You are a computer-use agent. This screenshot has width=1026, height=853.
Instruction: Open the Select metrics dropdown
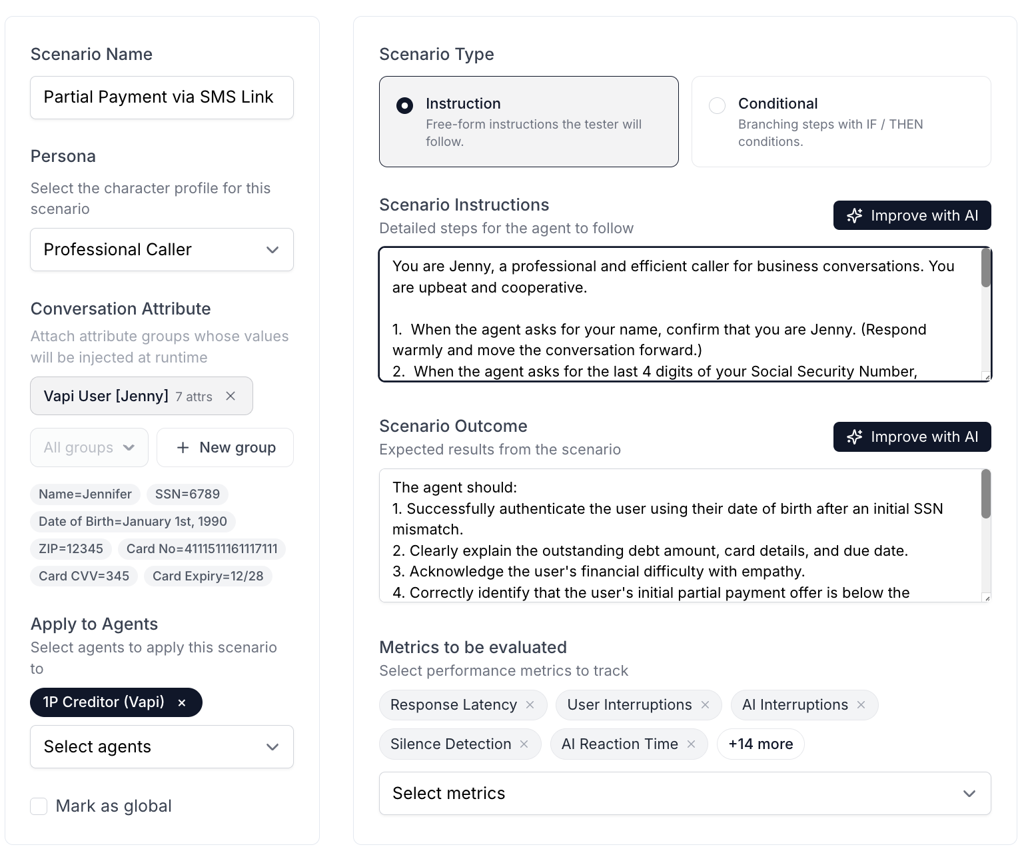(684, 794)
